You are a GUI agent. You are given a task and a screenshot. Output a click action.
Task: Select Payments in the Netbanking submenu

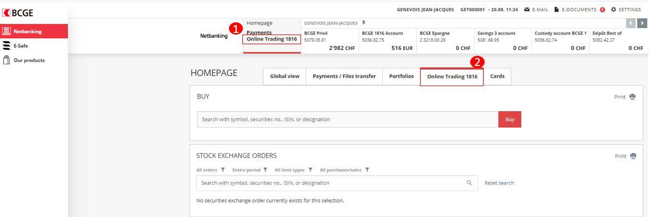pyautogui.click(x=259, y=32)
